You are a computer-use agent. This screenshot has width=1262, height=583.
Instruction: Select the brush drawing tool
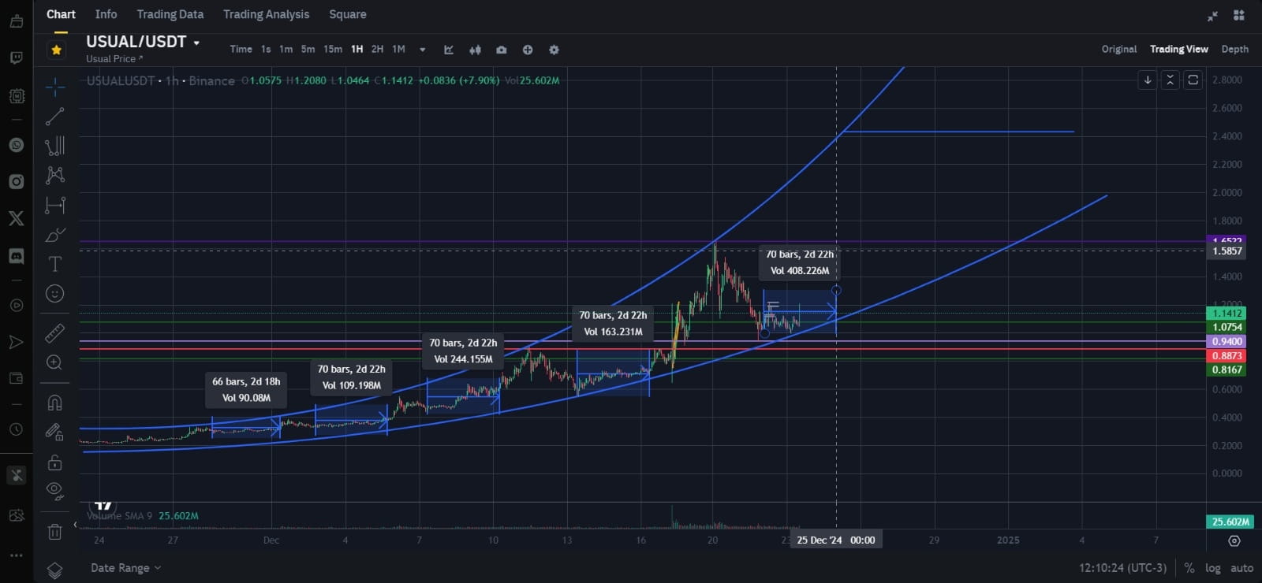click(54, 235)
